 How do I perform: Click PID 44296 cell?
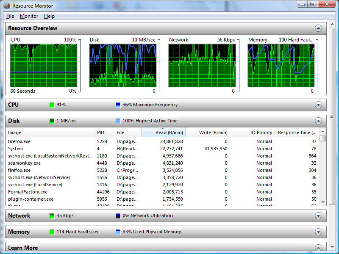point(103,192)
